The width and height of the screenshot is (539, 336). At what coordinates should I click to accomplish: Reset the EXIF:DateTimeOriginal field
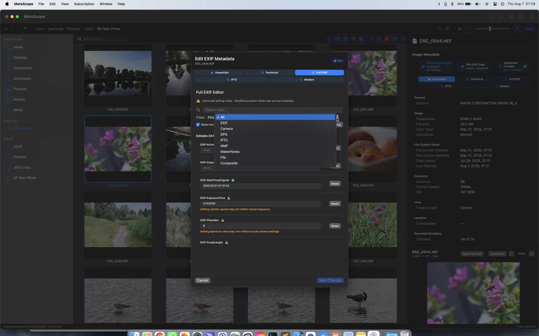click(x=335, y=184)
